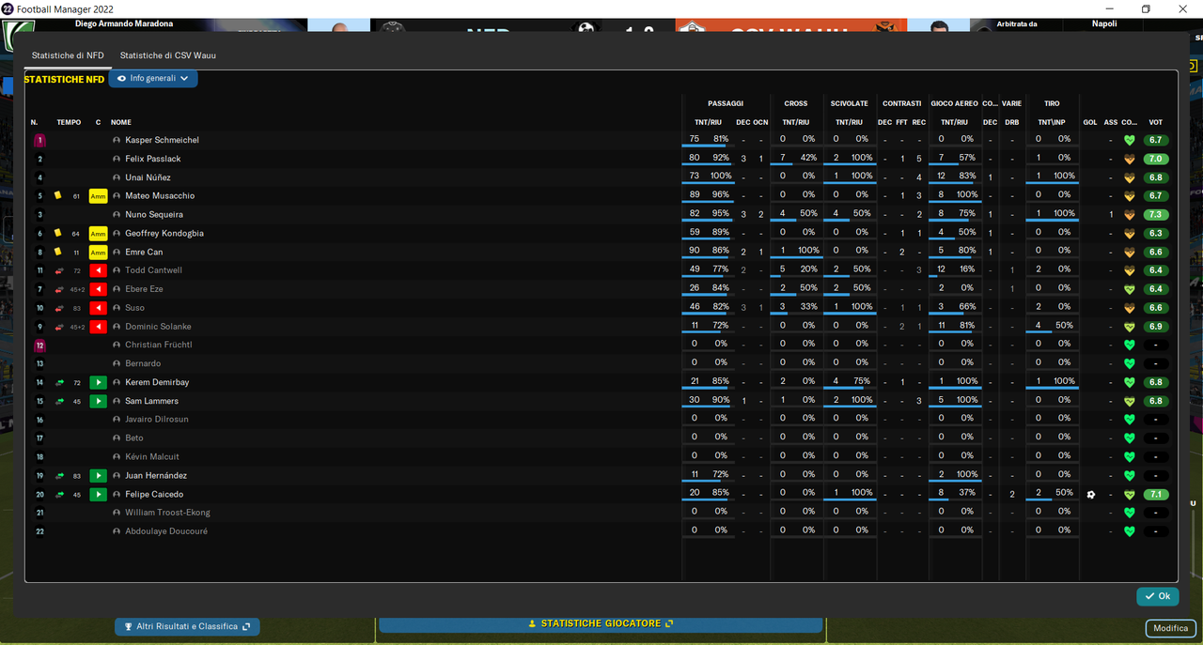1203x645 pixels.
Task: Click the GIOCO AEREO column group header
Action: click(954, 103)
